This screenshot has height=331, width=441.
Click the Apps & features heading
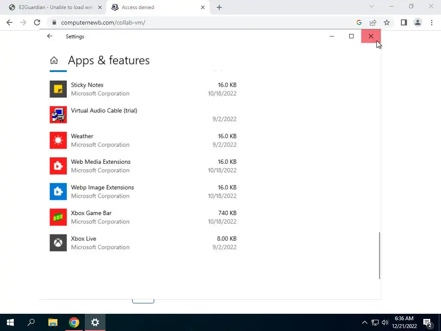click(x=109, y=60)
